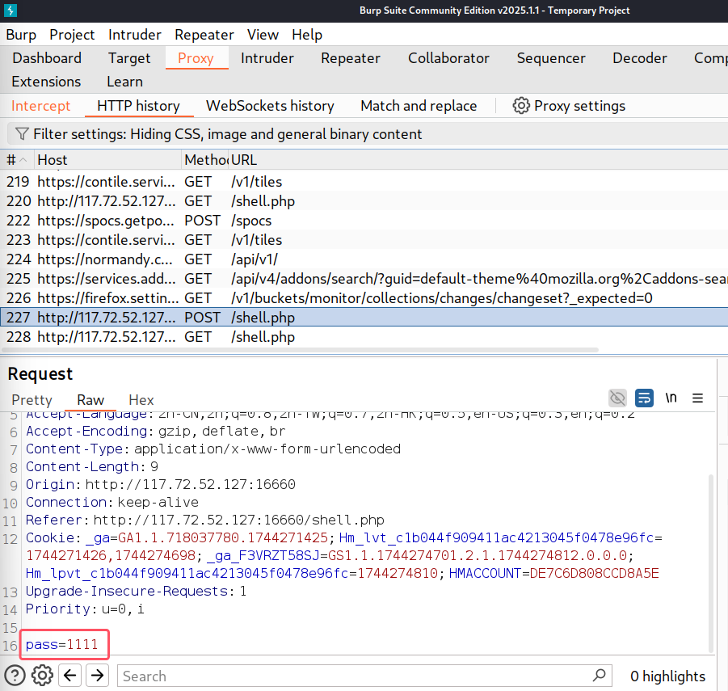Image resolution: width=728 pixels, height=691 pixels.
Task: Open the Repeater menu
Action: (x=204, y=35)
